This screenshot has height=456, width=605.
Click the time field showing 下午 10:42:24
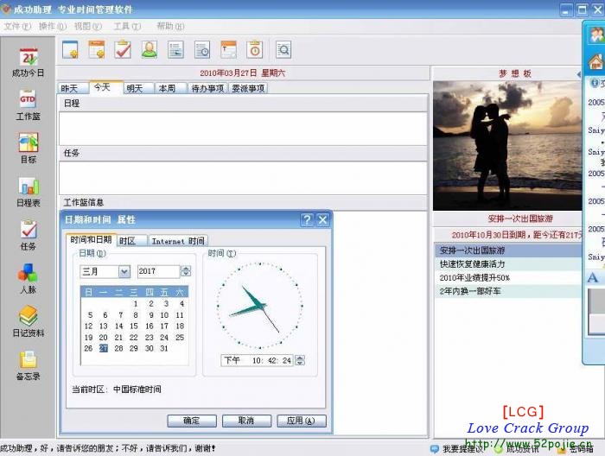point(257,360)
